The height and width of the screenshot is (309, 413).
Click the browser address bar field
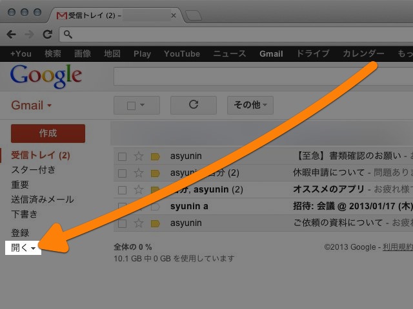pyautogui.click(x=237, y=34)
